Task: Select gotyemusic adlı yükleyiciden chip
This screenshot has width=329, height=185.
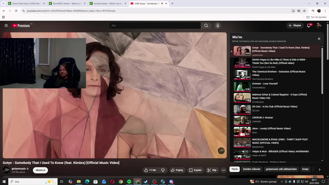Action: click(x=281, y=169)
